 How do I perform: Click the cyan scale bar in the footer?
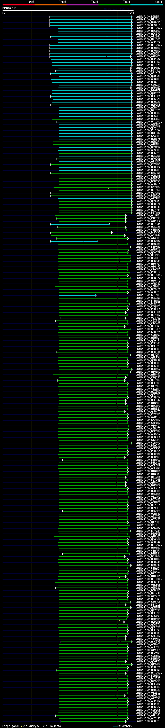click(115, 726)
